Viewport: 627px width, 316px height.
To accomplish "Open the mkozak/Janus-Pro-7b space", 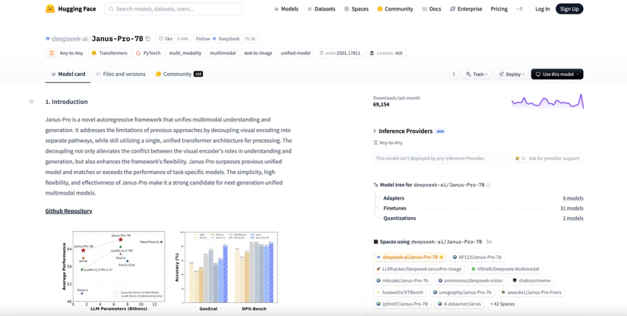I will [x=402, y=280].
